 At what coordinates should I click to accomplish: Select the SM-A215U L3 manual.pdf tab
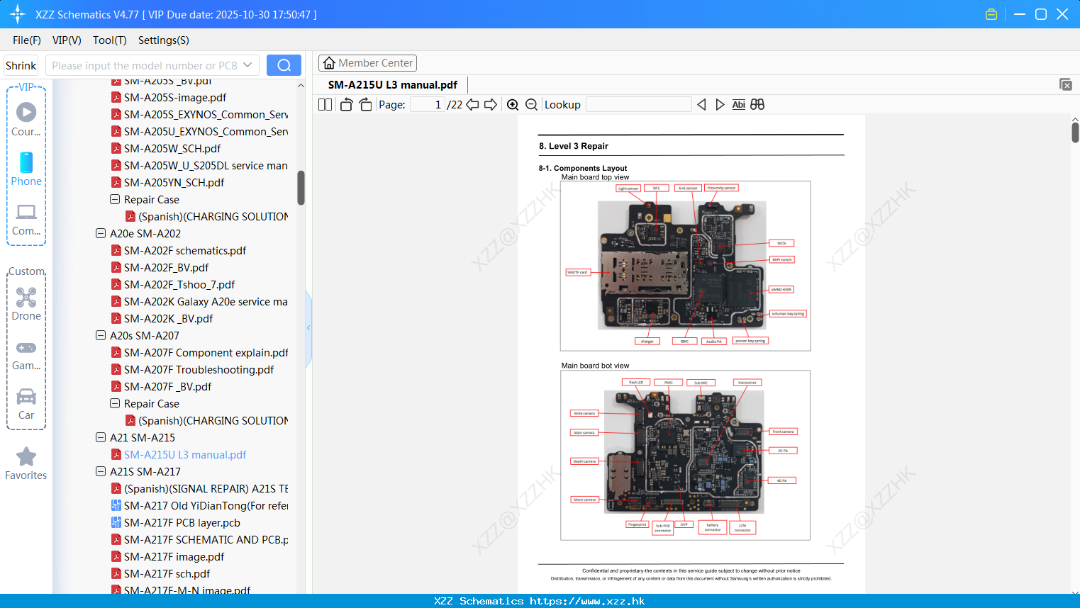[x=393, y=84]
